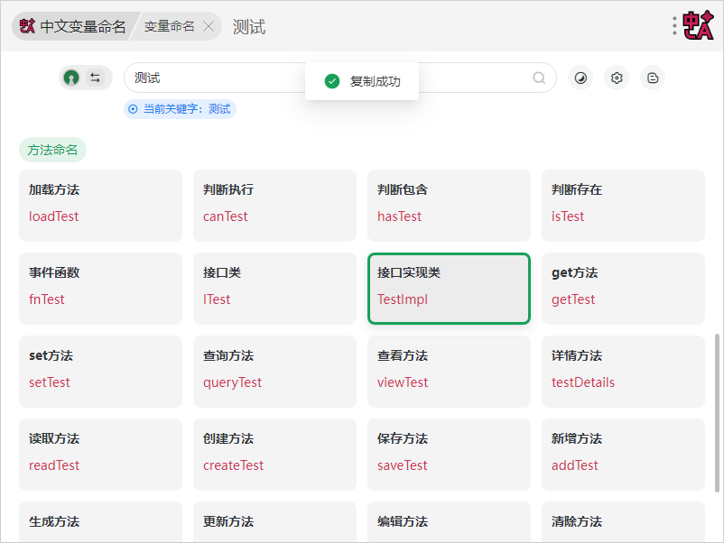This screenshot has width=724, height=543.
Task: Click the 清除方法 card
Action: tap(623, 521)
